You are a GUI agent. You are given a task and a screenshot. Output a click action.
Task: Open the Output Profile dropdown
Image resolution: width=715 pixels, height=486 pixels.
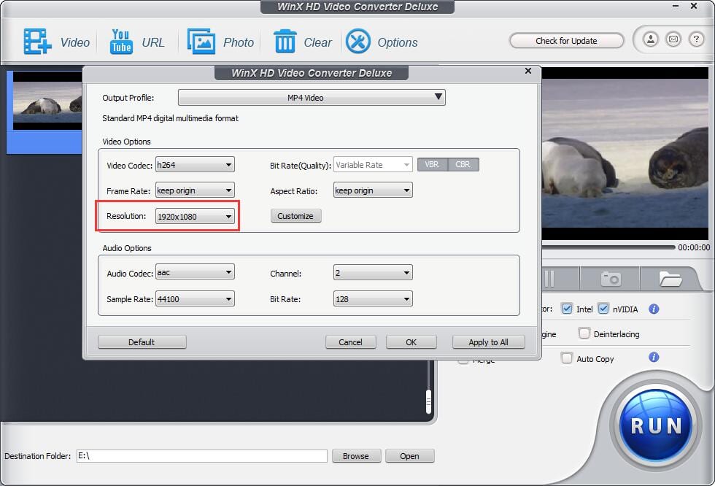pyautogui.click(x=312, y=98)
